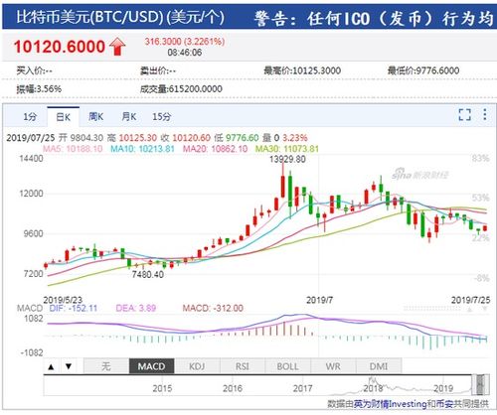Open the 英为财情Investing link
Viewport: 497px width, 415px height.
(x=390, y=404)
